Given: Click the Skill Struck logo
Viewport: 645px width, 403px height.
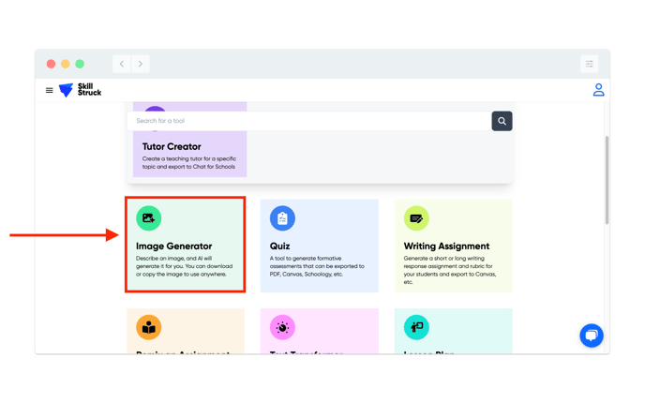Looking at the screenshot, I should [x=80, y=90].
